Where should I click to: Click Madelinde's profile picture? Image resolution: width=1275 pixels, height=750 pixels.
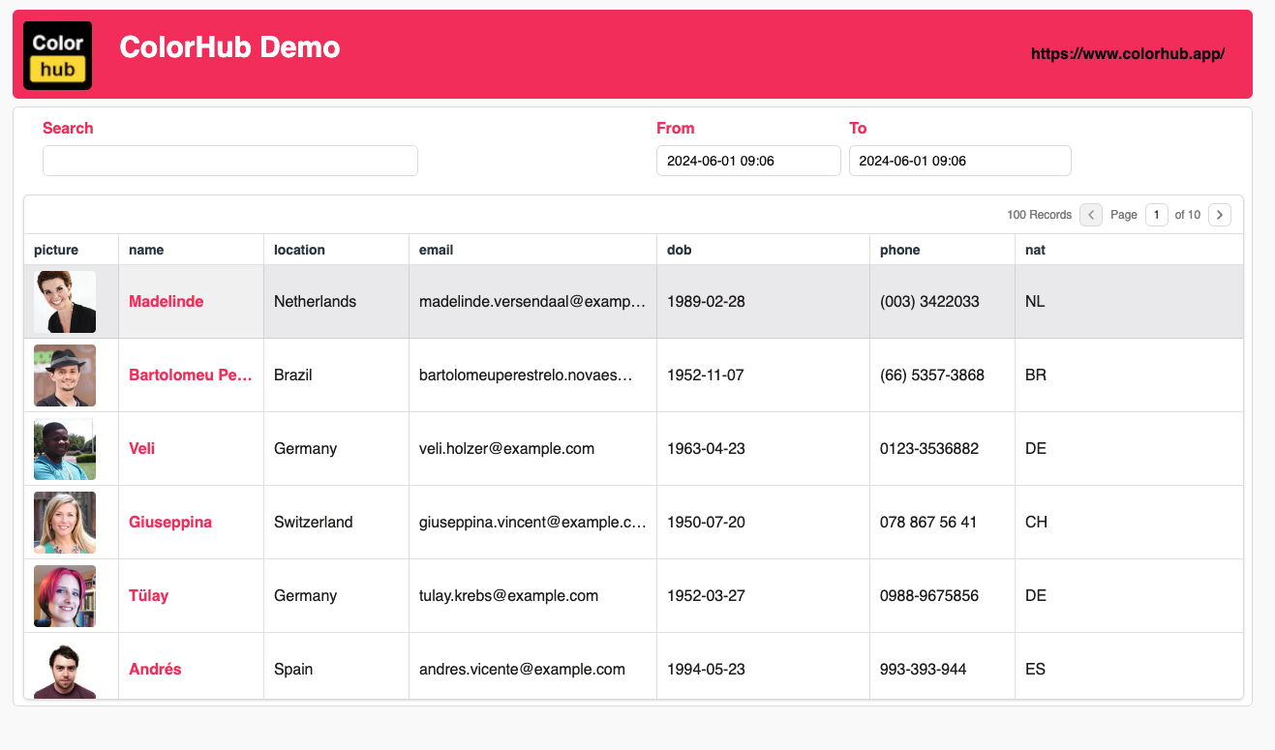pyautogui.click(x=65, y=302)
